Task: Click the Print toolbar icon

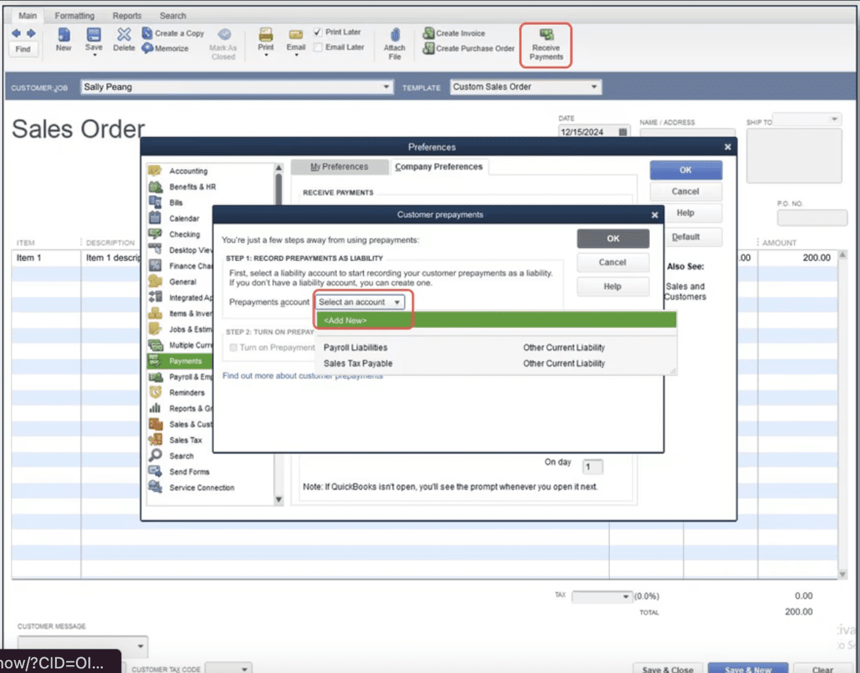Action: click(266, 35)
